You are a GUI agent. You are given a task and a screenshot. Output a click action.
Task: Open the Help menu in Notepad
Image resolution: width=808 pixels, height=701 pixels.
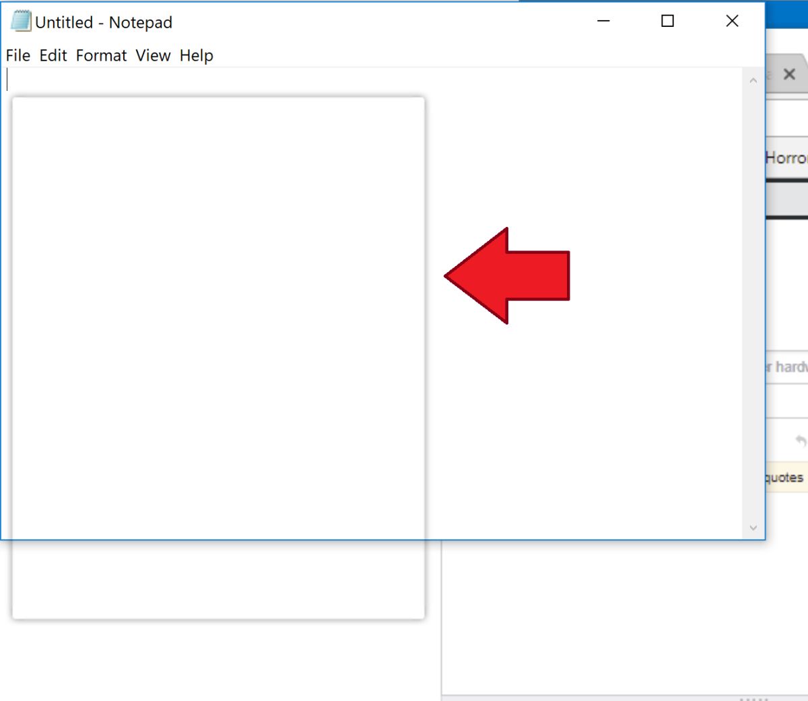(197, 56)
